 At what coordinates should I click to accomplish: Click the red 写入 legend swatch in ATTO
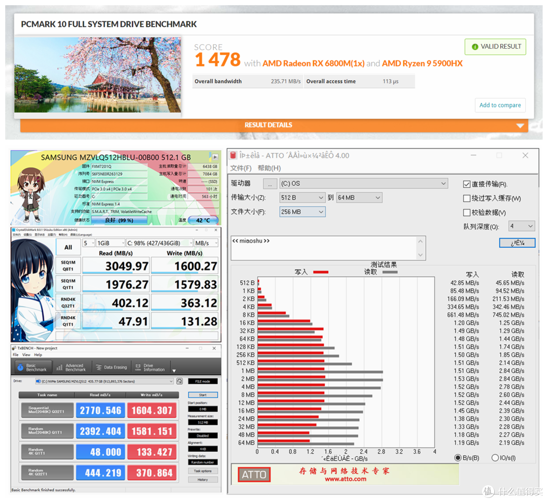(321, 272)
